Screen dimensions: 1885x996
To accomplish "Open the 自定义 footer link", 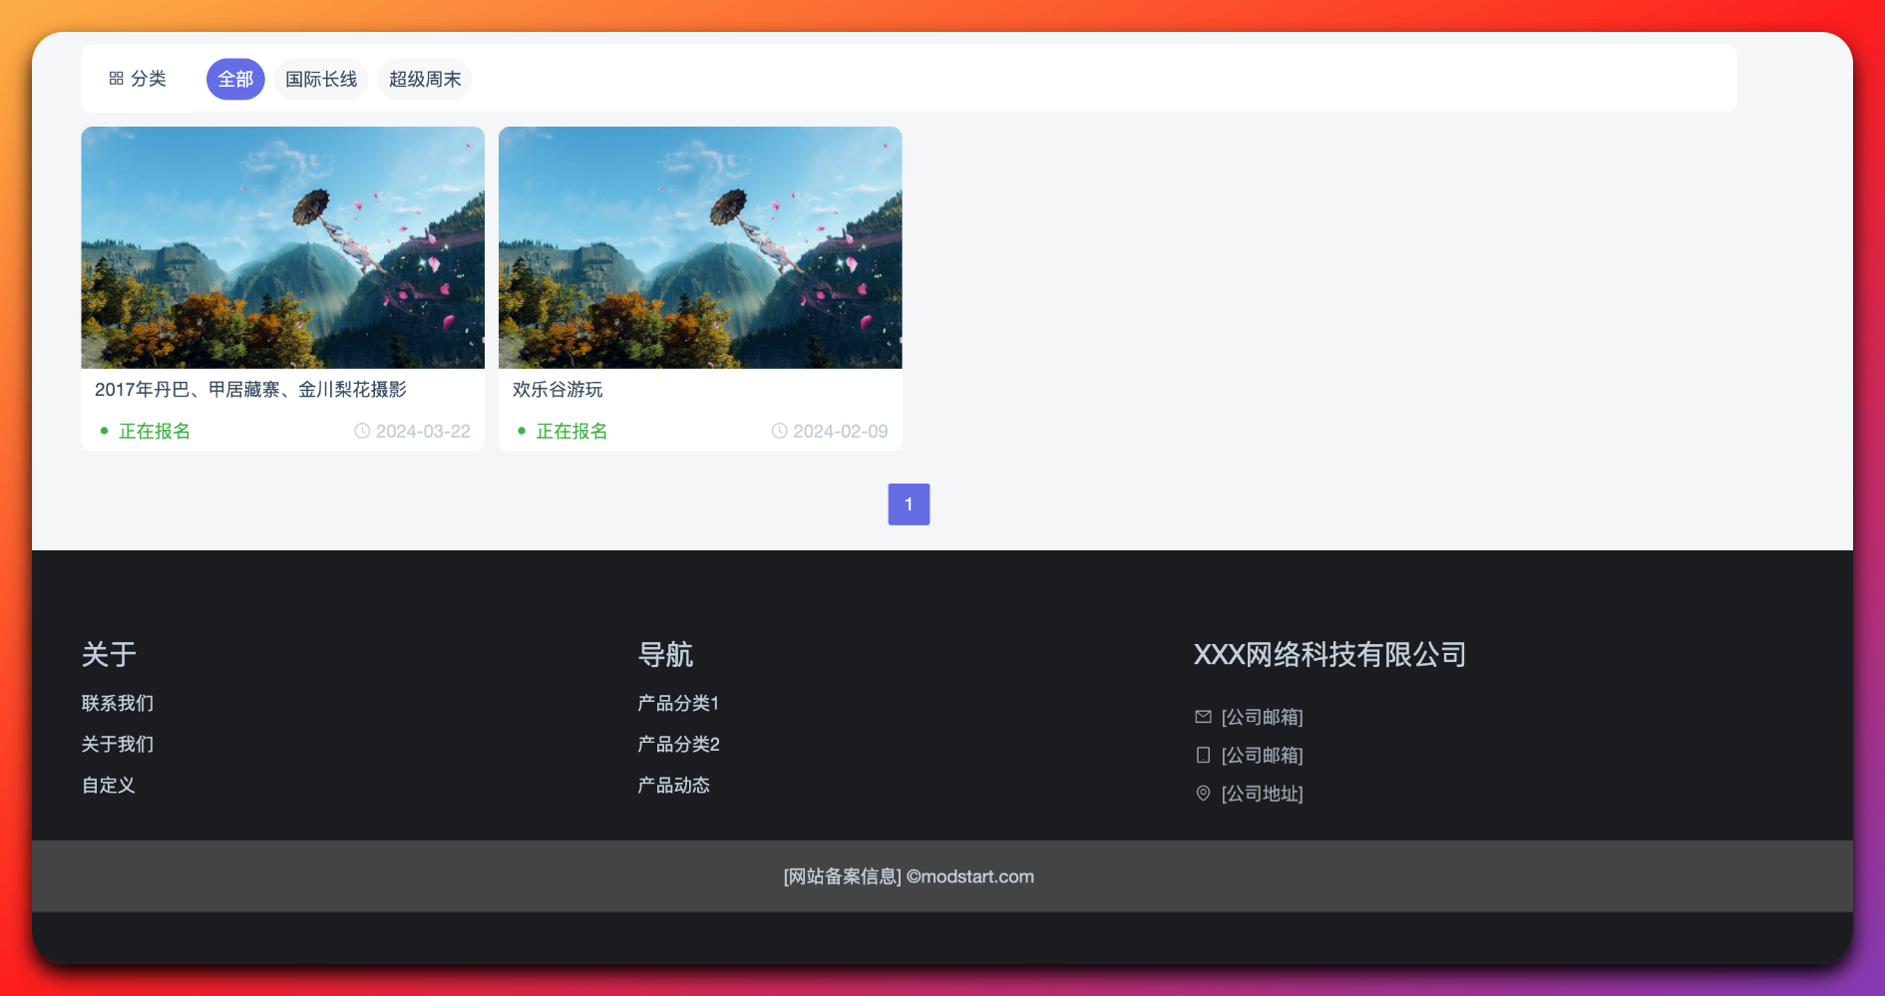I will 109,785.
